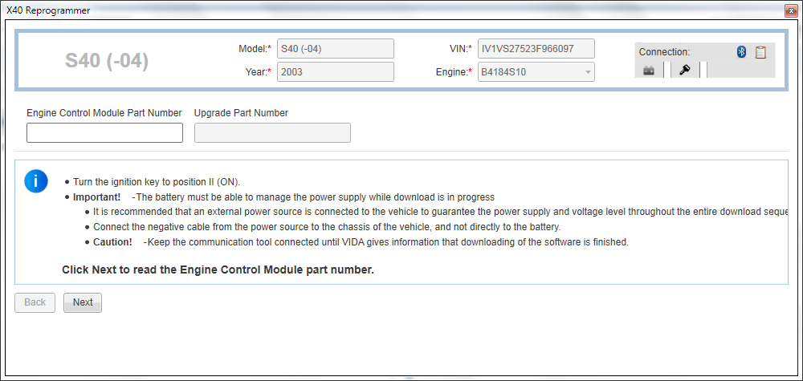
Task: Click the 'external power source' recommendation line
Action: point(439,212)
